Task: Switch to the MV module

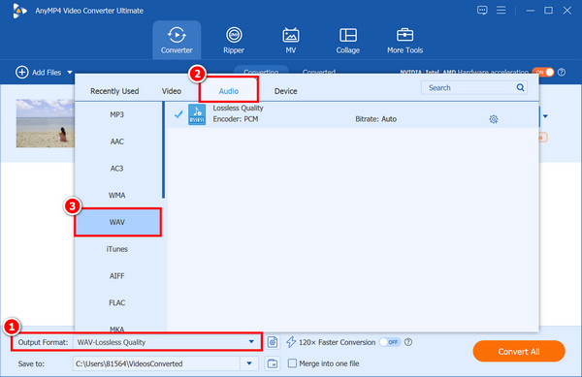Action: click(x=291, y=40)
